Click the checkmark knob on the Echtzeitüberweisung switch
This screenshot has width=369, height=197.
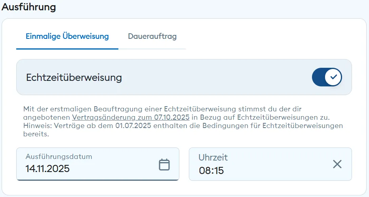(333, 77)
